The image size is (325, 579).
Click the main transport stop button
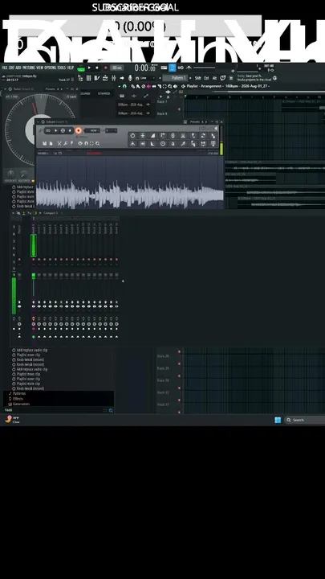(x=97, y=68)
